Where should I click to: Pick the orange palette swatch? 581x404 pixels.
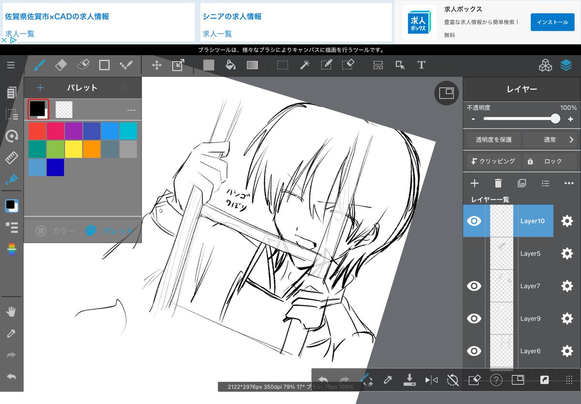pos(92,149)
